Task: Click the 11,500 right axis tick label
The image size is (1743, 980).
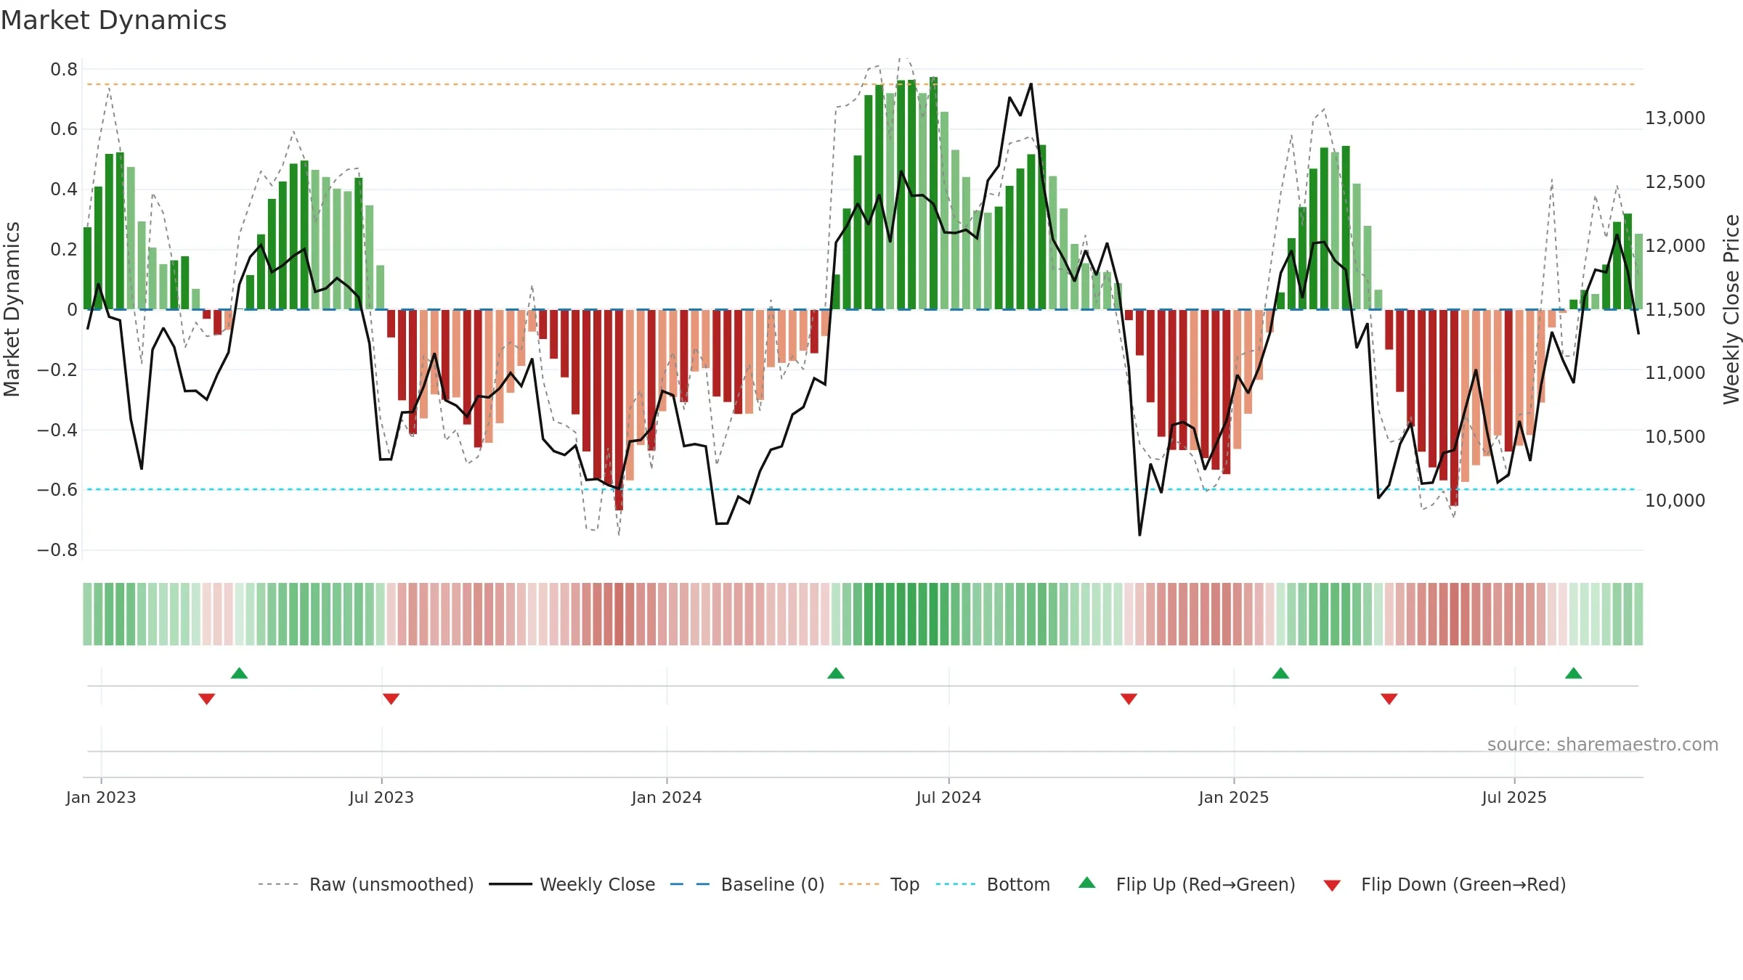Action: (1675, 309)
